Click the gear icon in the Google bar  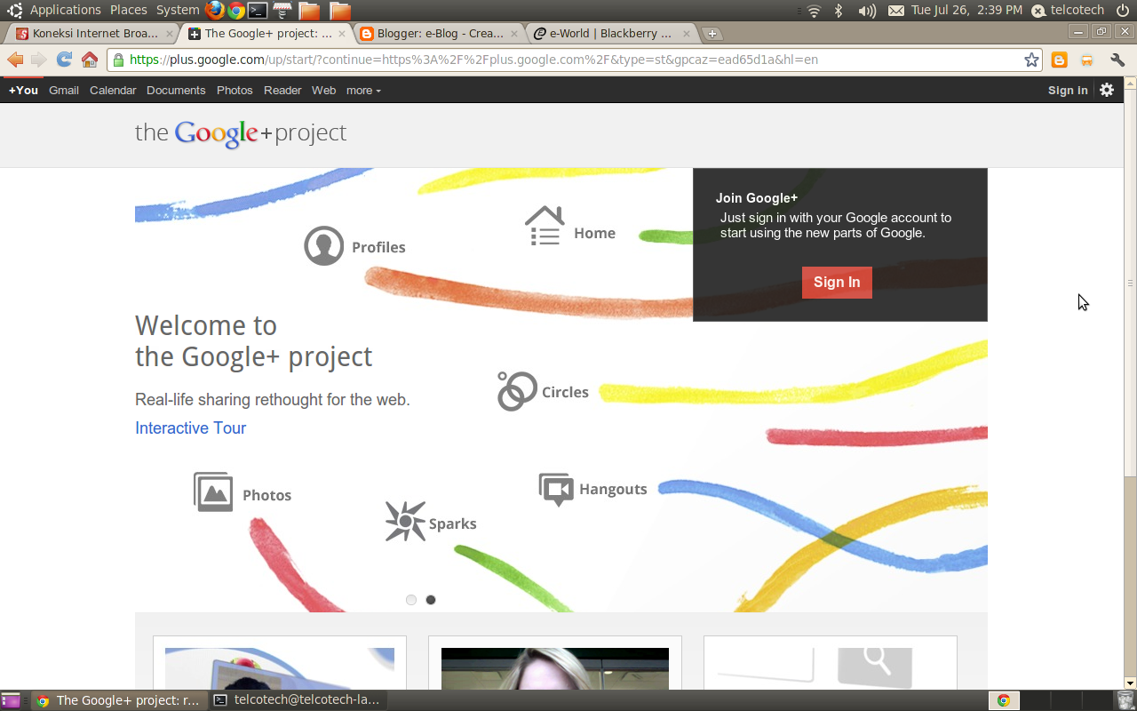point(1107,90)
